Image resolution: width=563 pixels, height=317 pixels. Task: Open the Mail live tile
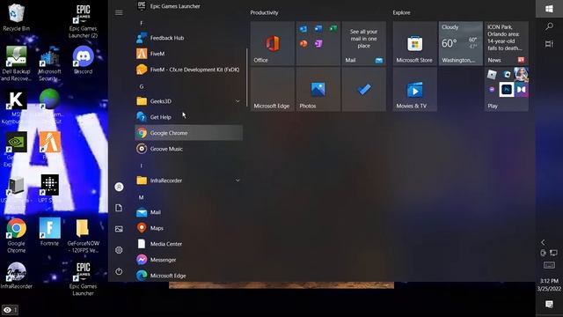(364, 43)
